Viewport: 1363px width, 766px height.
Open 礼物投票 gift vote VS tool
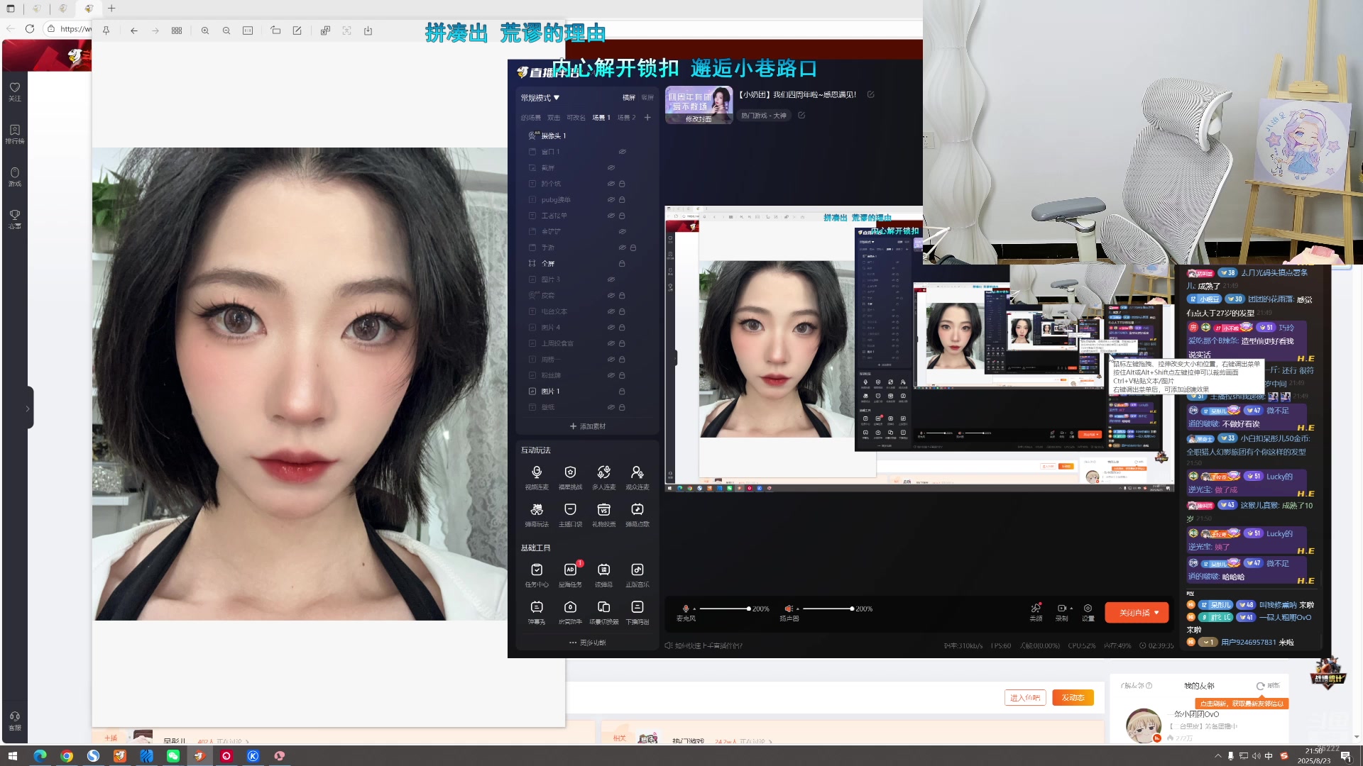[603, 515]
